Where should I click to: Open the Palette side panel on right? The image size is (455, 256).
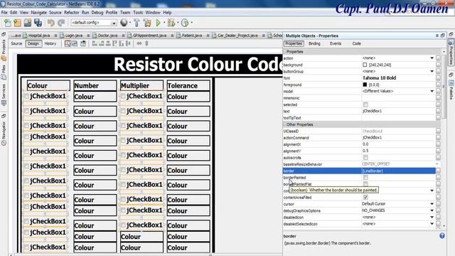pos(451,90)
